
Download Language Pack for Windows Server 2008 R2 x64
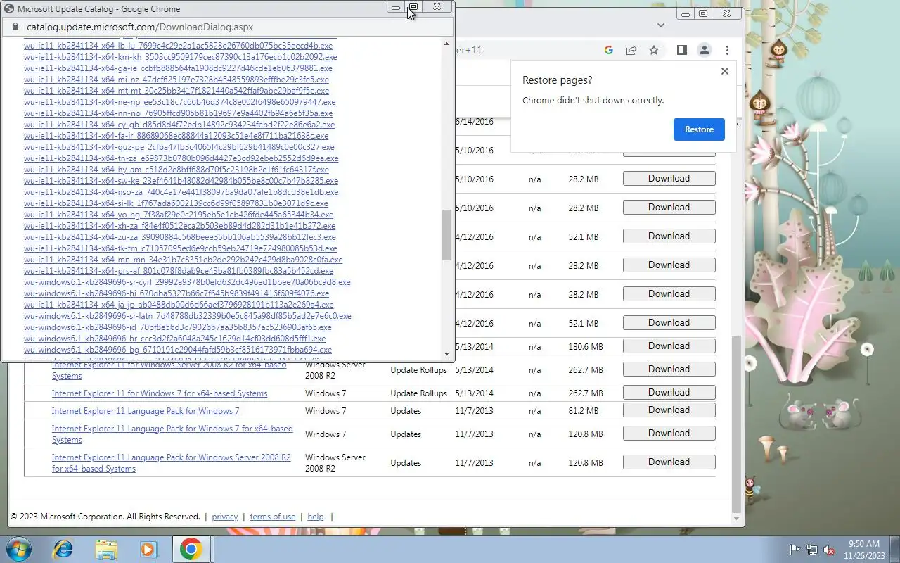669,462
